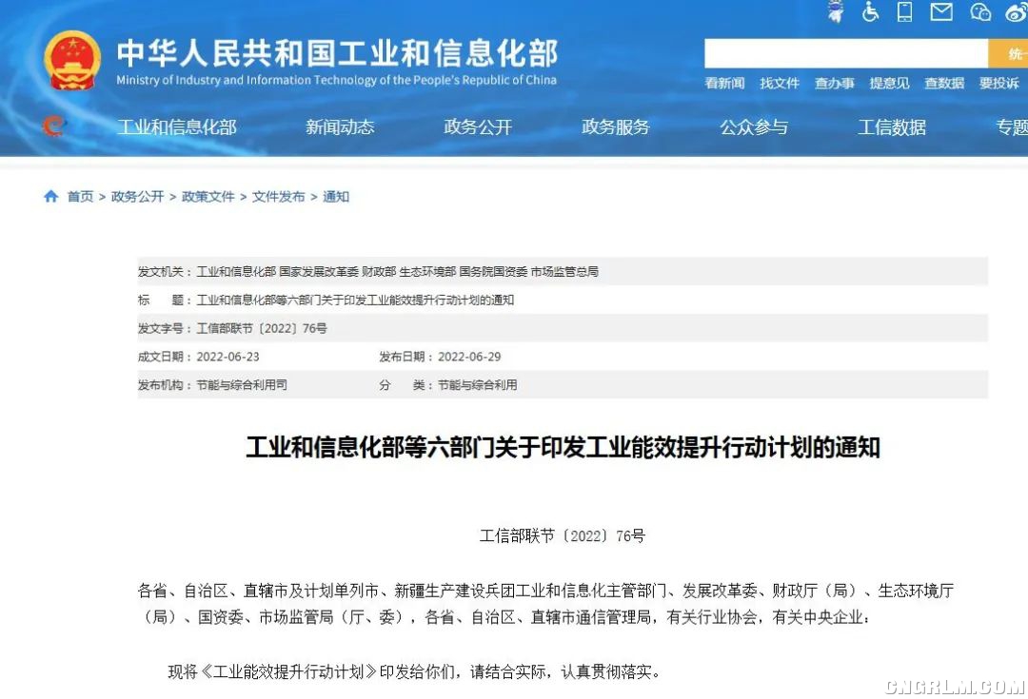1028x699 pixels.
Task: Click the centered document number below the headline
Action: tap(563, 535)
